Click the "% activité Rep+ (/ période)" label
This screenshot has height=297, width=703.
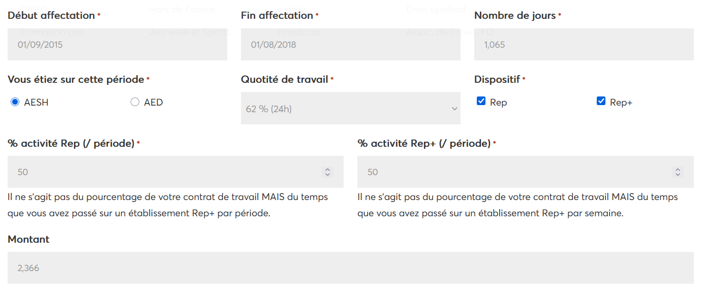(424, 144)
